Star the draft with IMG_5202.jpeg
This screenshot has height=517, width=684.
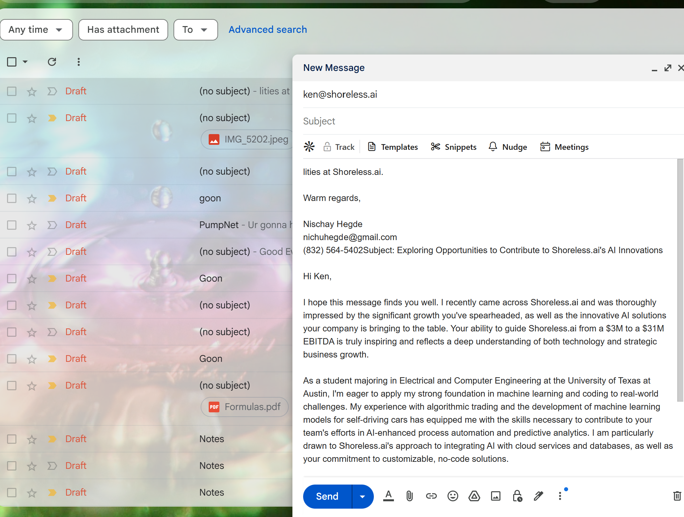[x=32, y=118]
